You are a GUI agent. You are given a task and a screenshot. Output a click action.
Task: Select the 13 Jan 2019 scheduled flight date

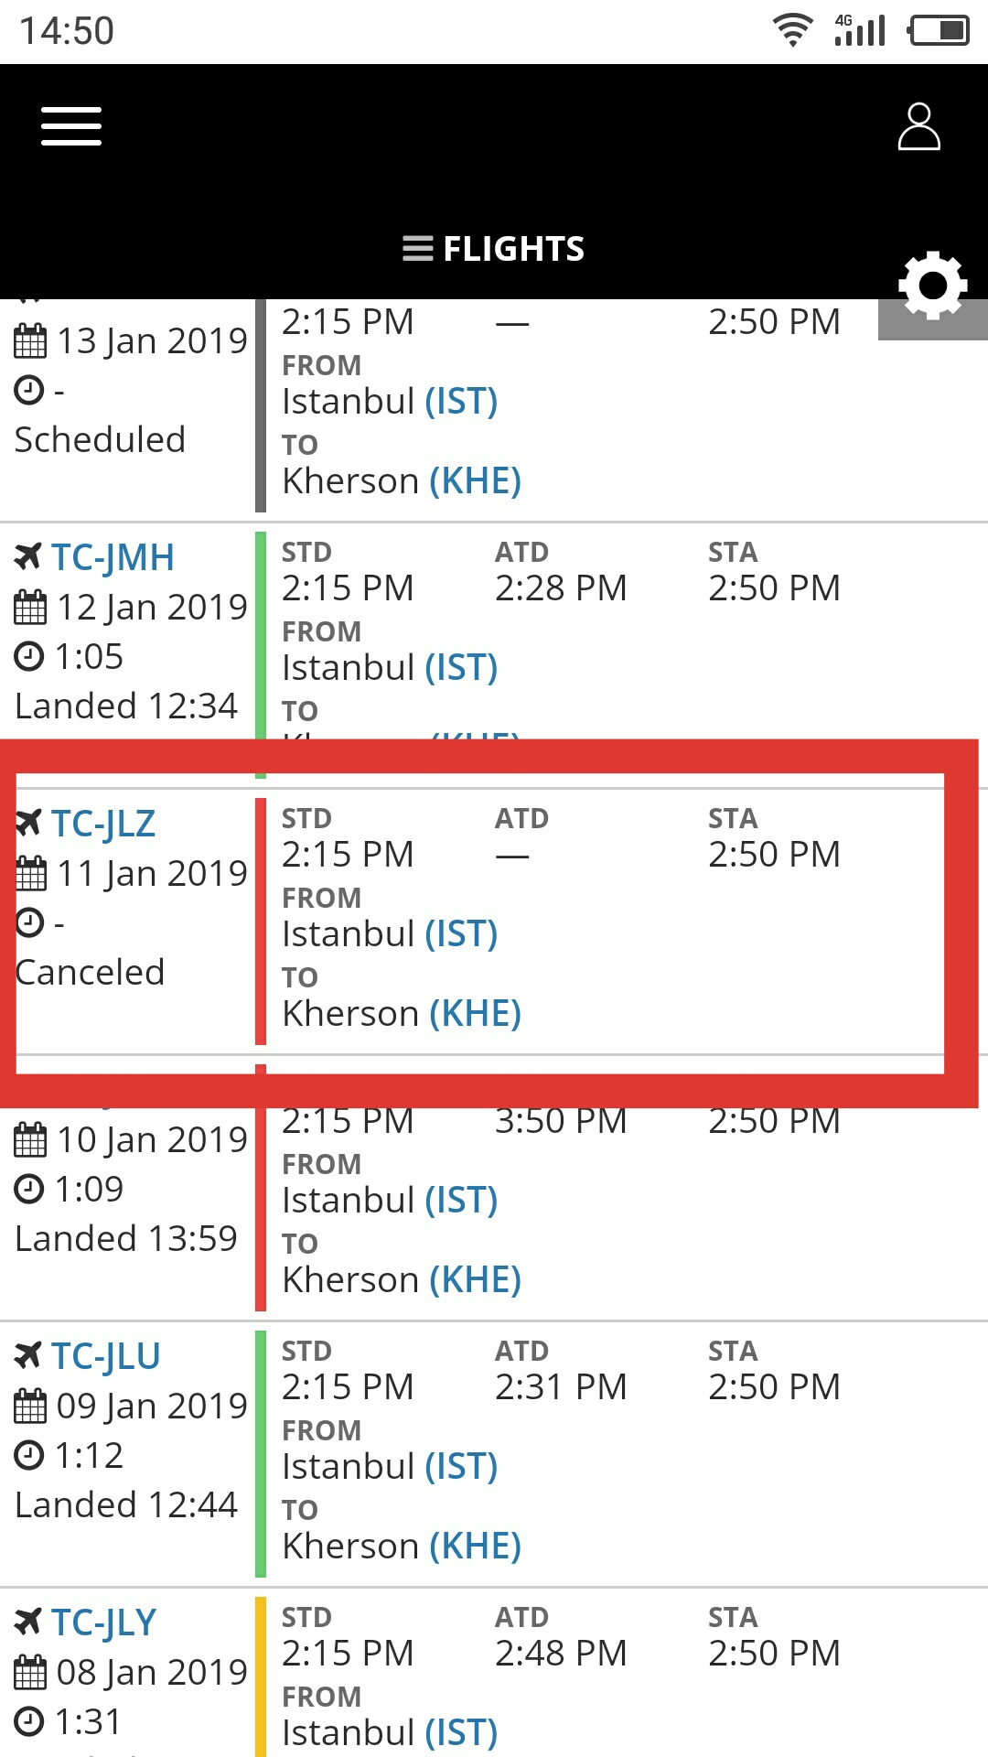click(x=152, y=341)
